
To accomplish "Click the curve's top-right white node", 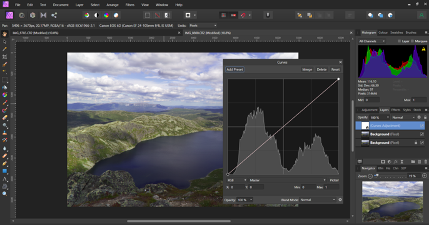I will pos(338,79).
